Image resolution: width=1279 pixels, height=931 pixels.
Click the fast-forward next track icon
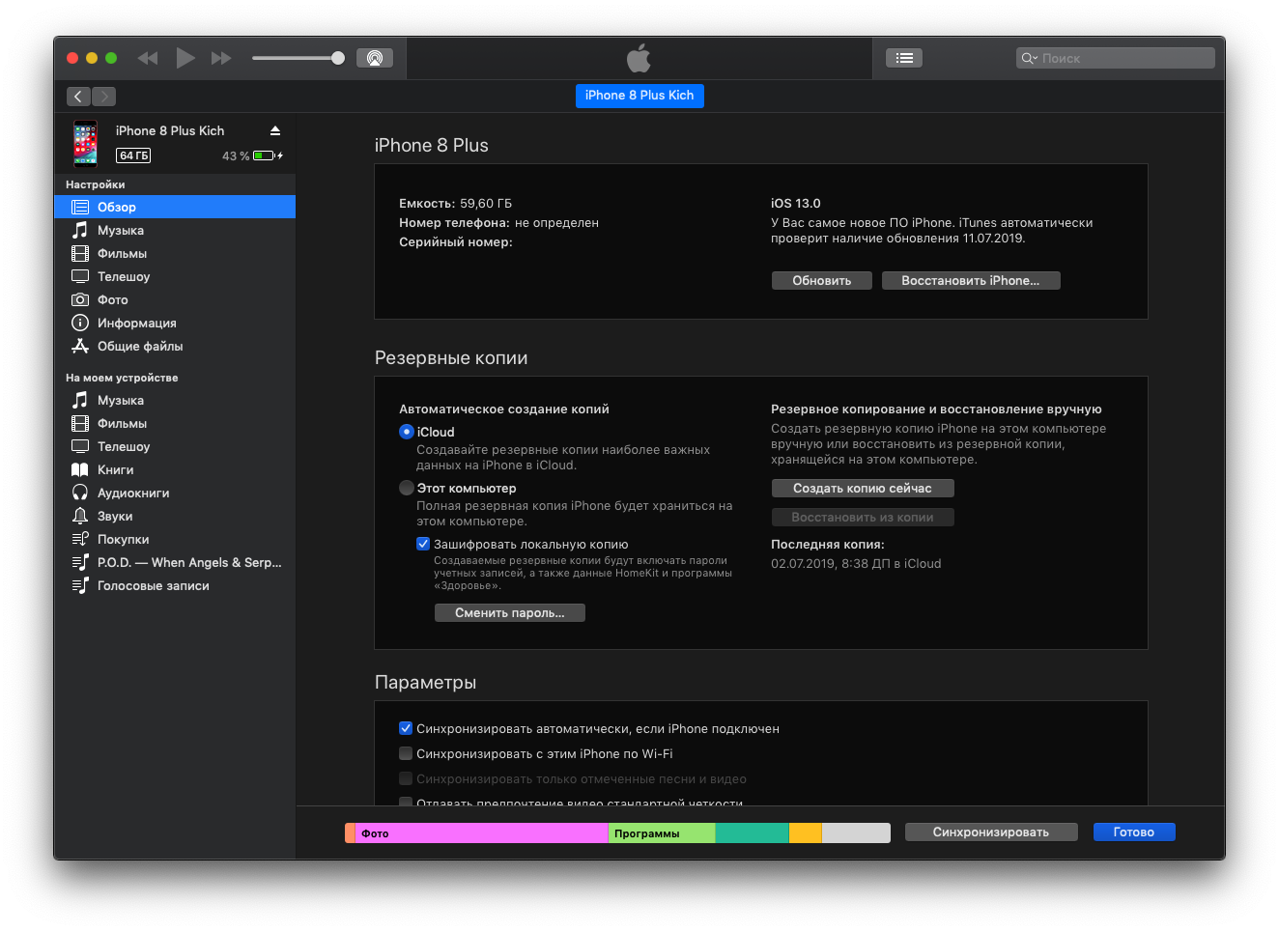coord(221,58)
